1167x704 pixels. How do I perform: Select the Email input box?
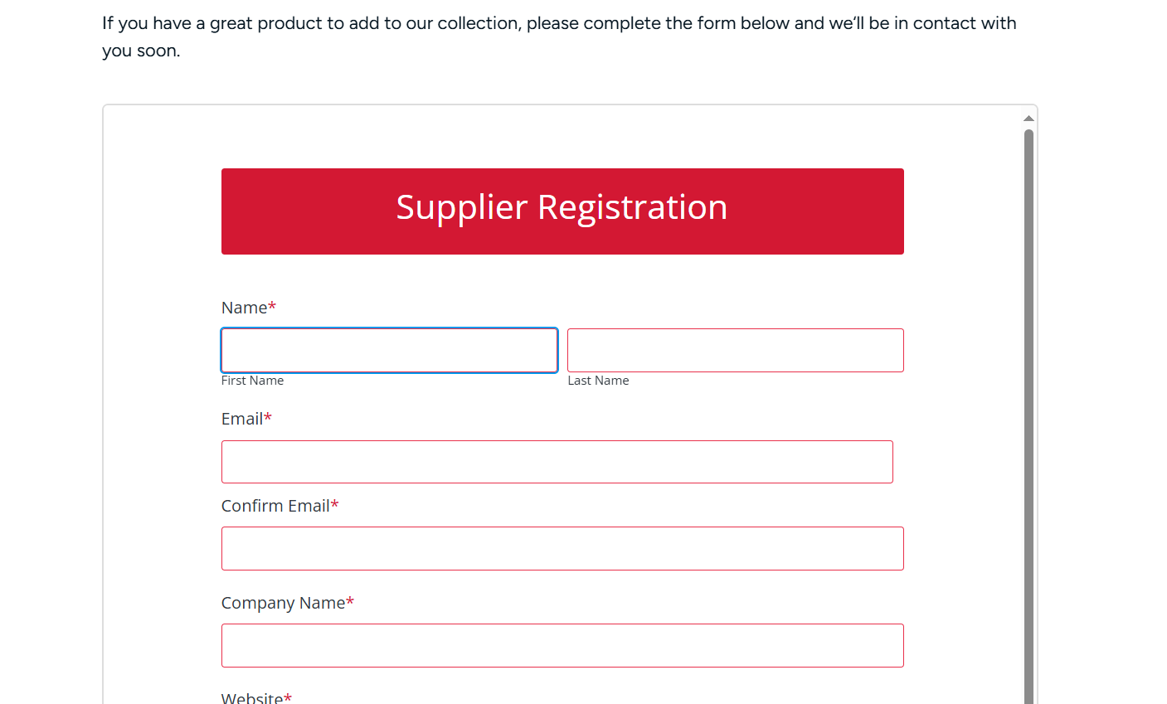(x=557, y=462)
